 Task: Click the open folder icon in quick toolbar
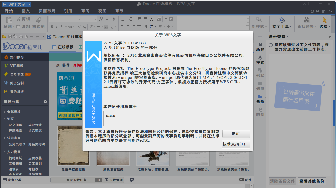click(x=4, y=37)
